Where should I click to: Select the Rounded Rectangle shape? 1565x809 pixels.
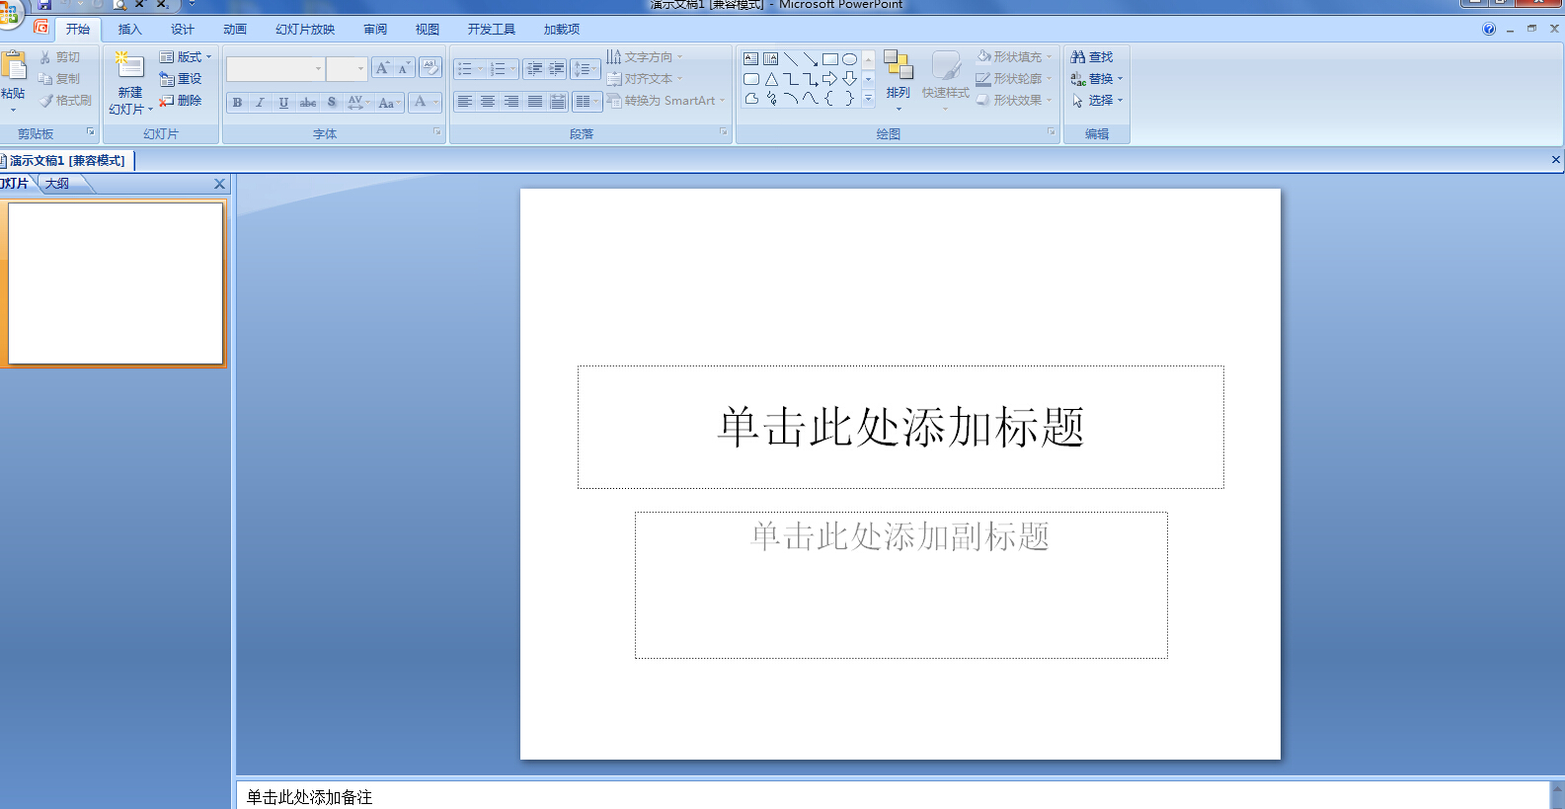click(751, 79)
